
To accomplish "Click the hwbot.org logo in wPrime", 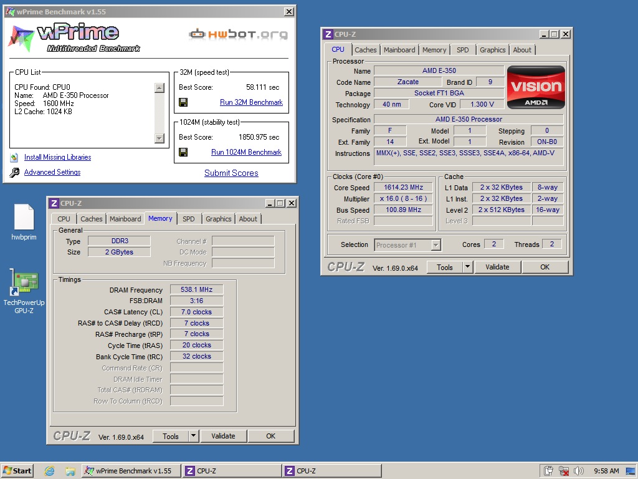I will point(239,34).
